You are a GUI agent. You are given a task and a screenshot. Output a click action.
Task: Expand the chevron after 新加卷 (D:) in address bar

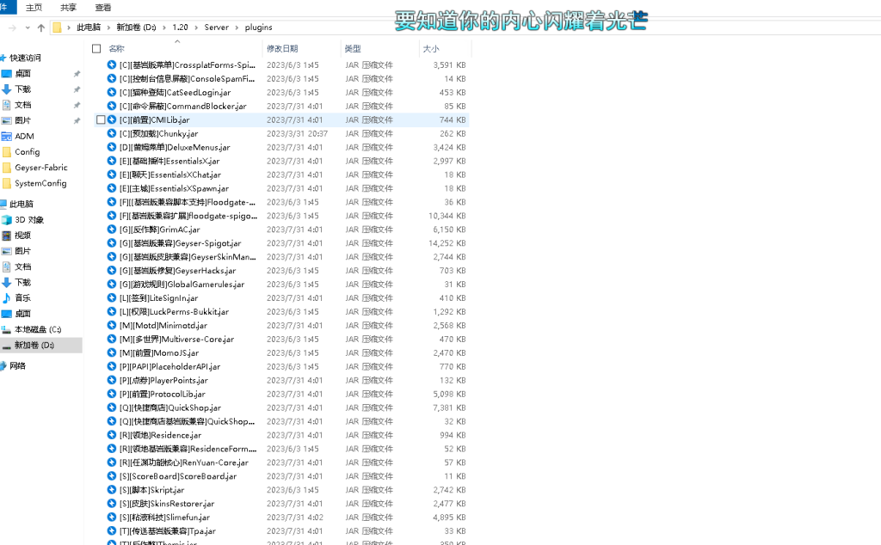coord(164,28)
